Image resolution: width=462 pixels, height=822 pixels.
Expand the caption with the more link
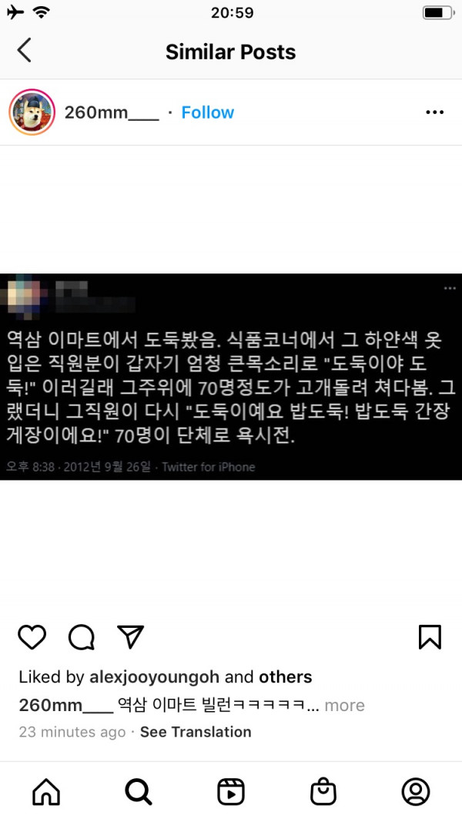tap(344, 705)
